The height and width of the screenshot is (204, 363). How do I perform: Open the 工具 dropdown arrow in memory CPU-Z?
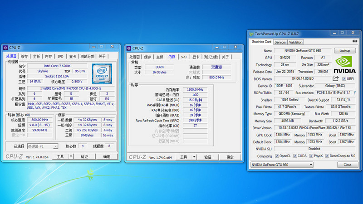(x=194, y=157)
